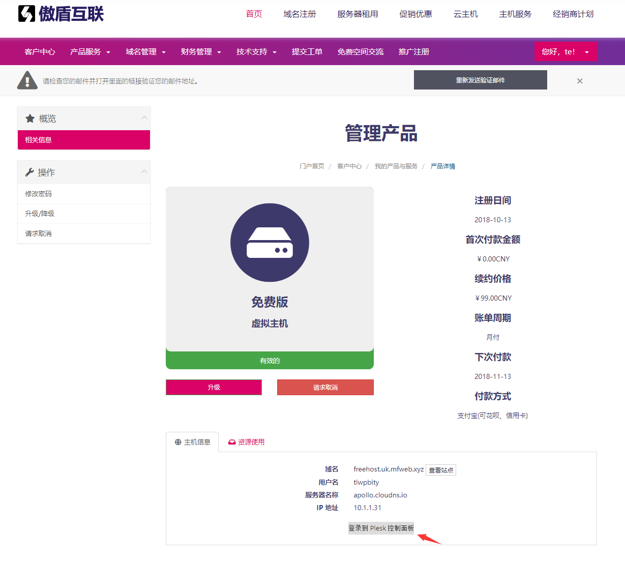Click the 月付 billing cycle value
The width and height of the screenshot is (625, 561).
click(x=493, y=337)
